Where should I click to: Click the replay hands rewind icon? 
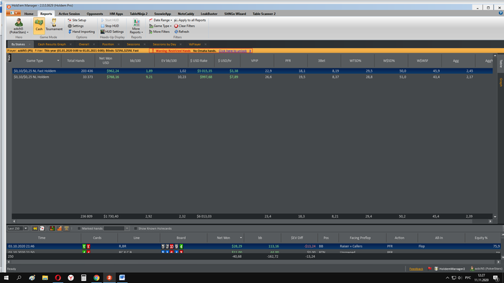[35, 228]
